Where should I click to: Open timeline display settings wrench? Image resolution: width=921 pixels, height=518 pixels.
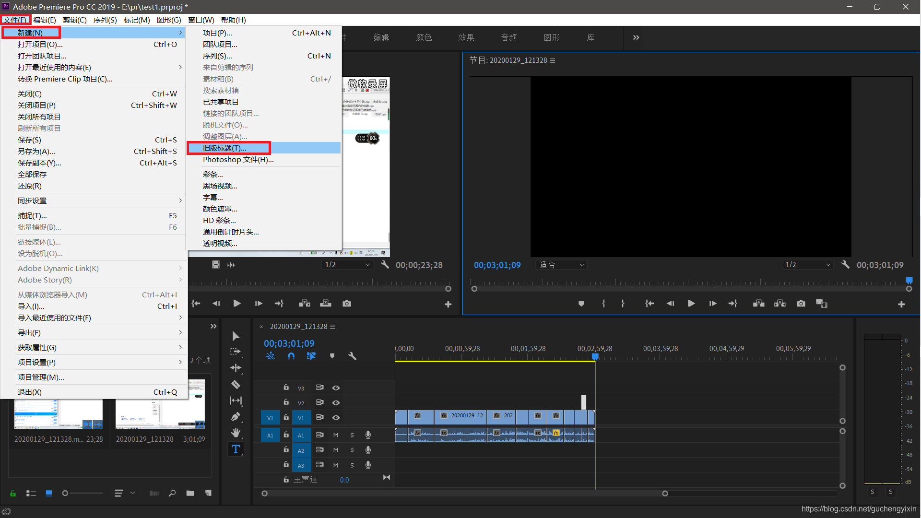coord(352,356)
